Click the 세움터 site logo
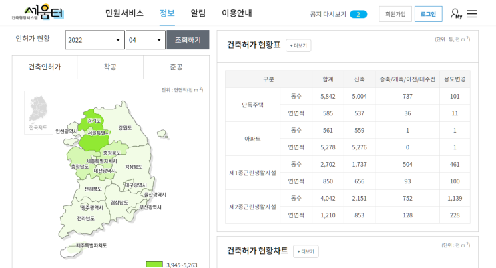Viewport: 496px width, 268px height. click(x=38, y=13)
